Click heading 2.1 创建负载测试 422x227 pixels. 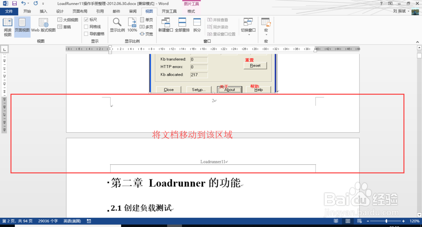(x=141, y=208)
